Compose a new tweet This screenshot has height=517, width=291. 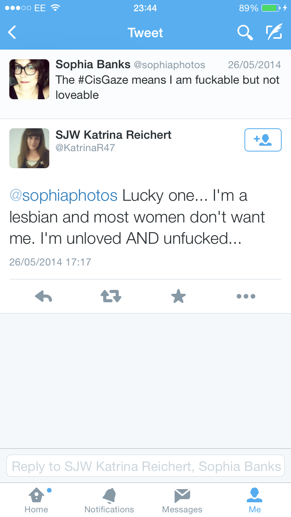274,33
